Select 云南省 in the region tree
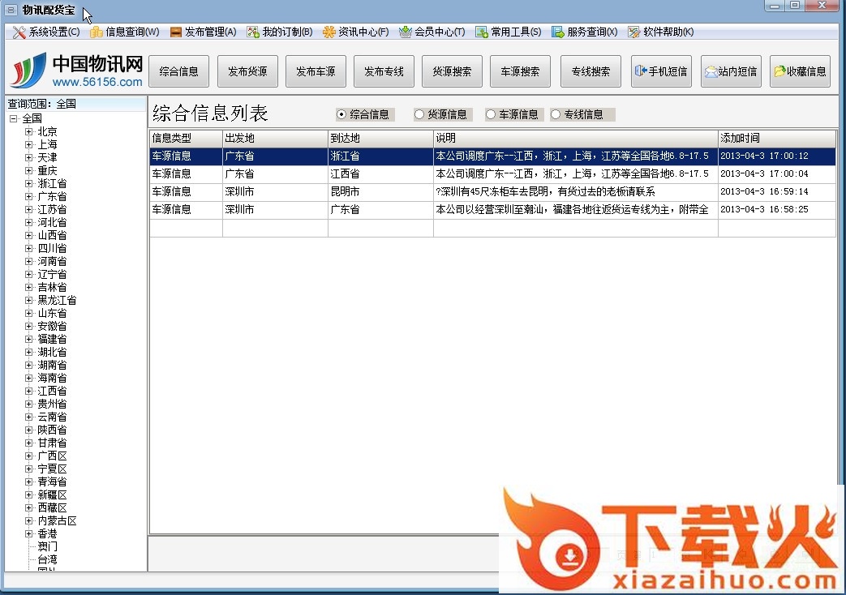 pyautogui.click(x=53, y=417)
